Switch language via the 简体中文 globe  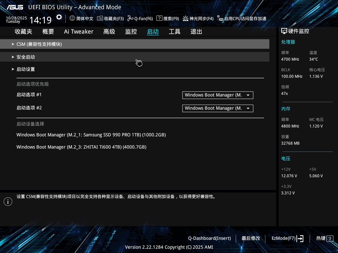point(81,18)
